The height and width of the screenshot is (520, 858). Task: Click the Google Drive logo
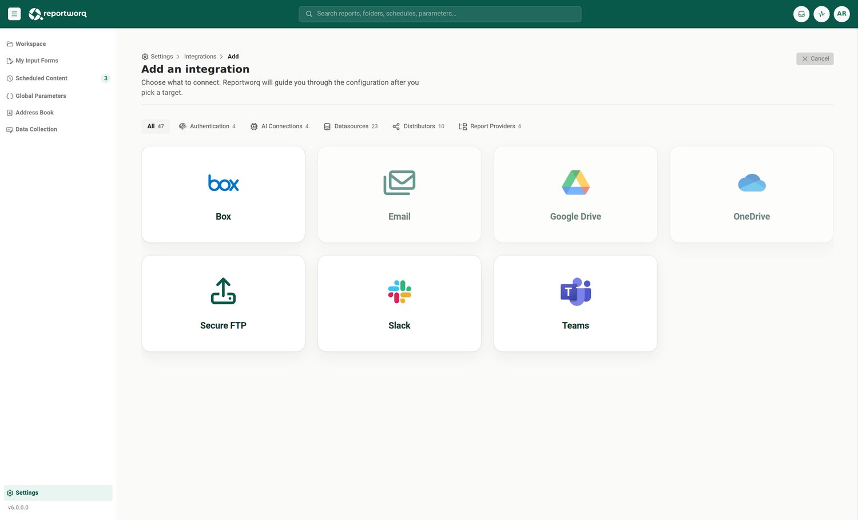click(x=575, y=182)
